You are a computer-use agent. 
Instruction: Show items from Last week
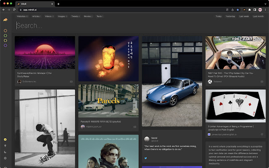point(244,16)
